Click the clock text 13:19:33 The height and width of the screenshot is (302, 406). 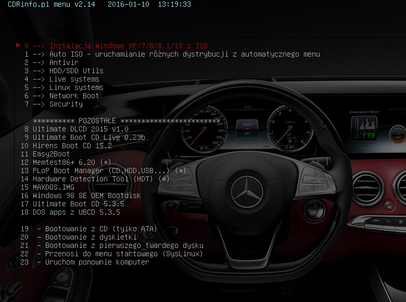[174, 4]
